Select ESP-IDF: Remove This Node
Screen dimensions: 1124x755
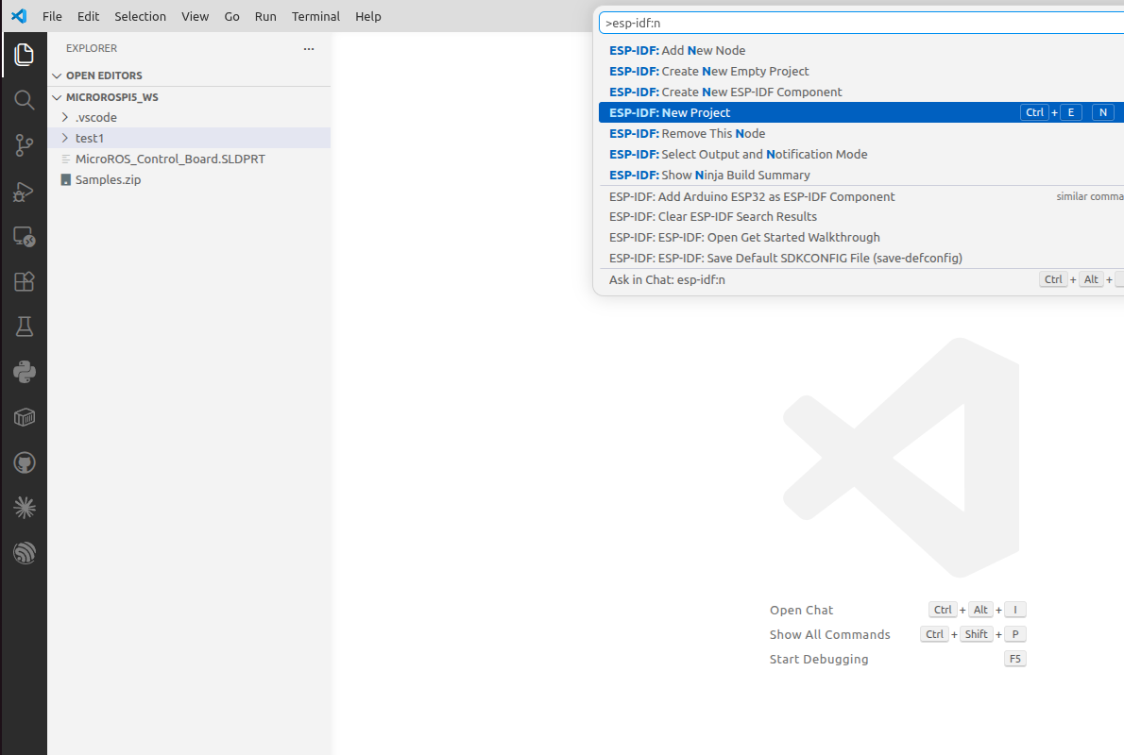860,133
